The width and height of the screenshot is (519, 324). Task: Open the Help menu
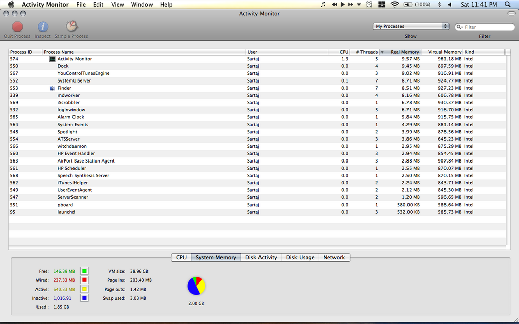pyautogui.click(x=166, y=4)
